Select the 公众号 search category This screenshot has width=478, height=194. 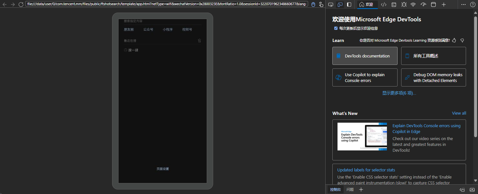pyautogui.click(x=148, y=29)
